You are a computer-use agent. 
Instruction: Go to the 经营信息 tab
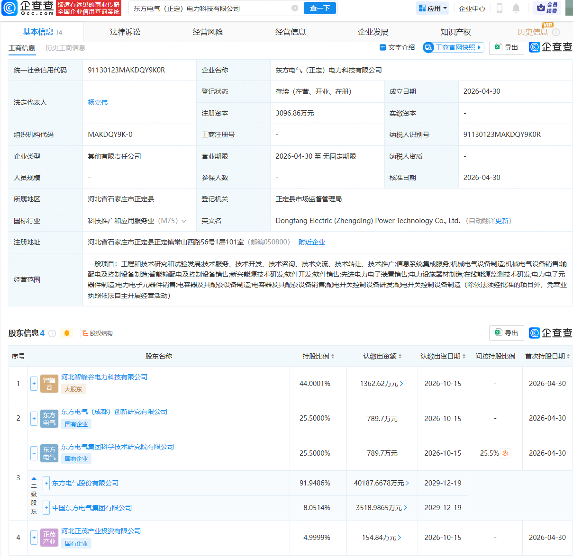290,32
